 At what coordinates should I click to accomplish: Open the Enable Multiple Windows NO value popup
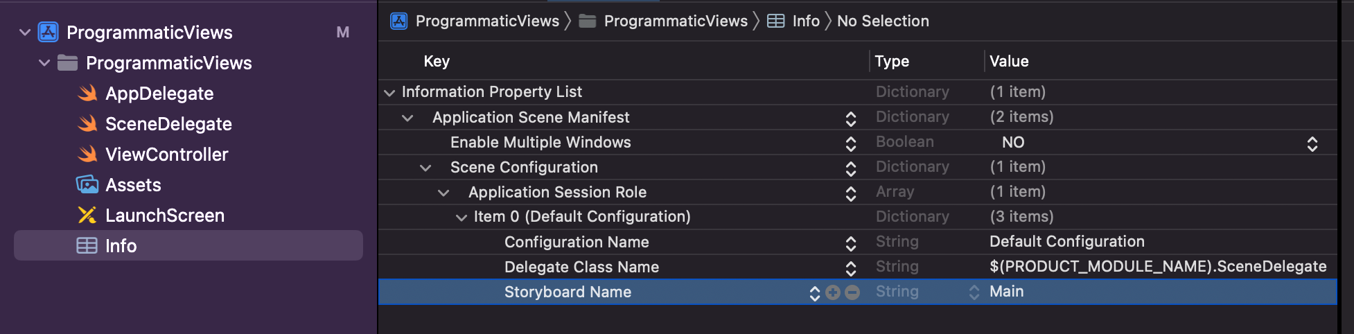[x=1312, y=143]
